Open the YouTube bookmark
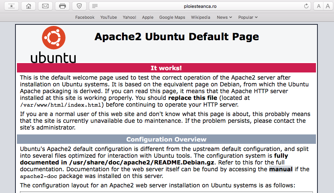The height and width of the screenshot is (193, 334). pos(108,17)
